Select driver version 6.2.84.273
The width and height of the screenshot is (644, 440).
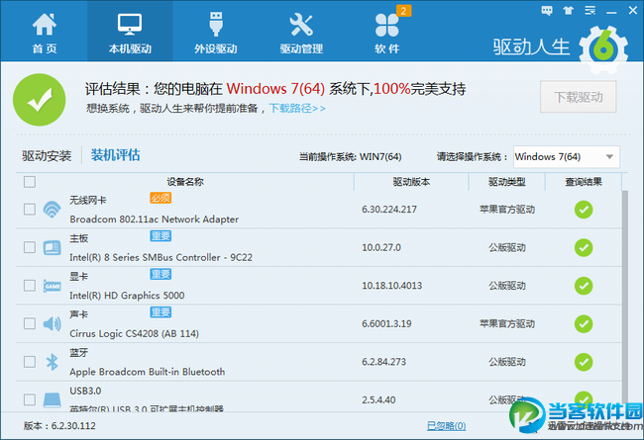pos(383,362)
